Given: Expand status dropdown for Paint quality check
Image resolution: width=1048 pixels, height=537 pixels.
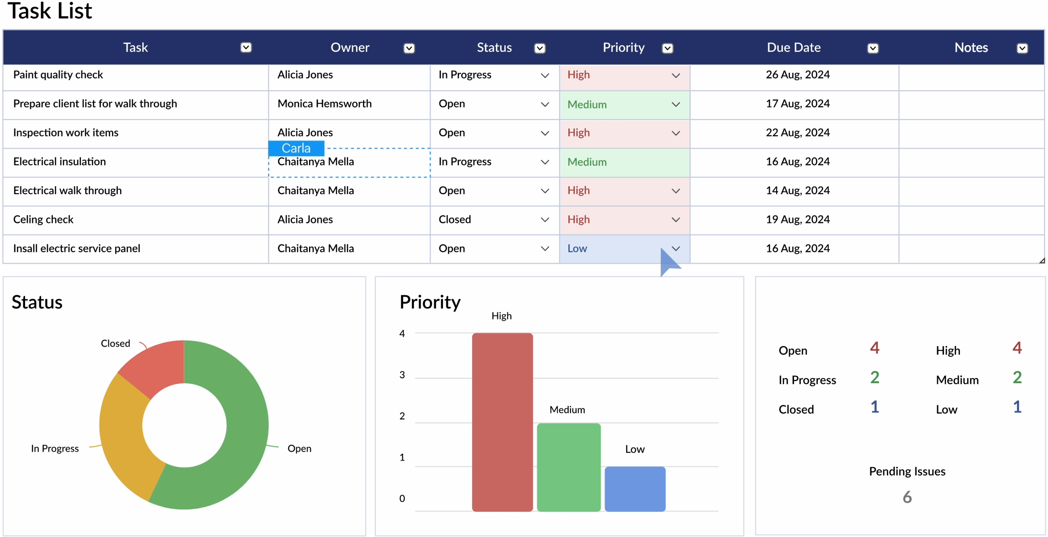Looking at the screenshot, I should pos(545,76).
